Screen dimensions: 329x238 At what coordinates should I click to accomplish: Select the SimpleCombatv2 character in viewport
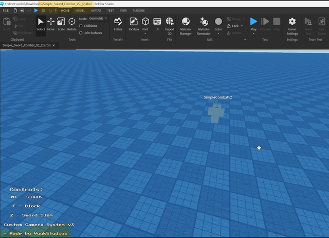[216, 113]
